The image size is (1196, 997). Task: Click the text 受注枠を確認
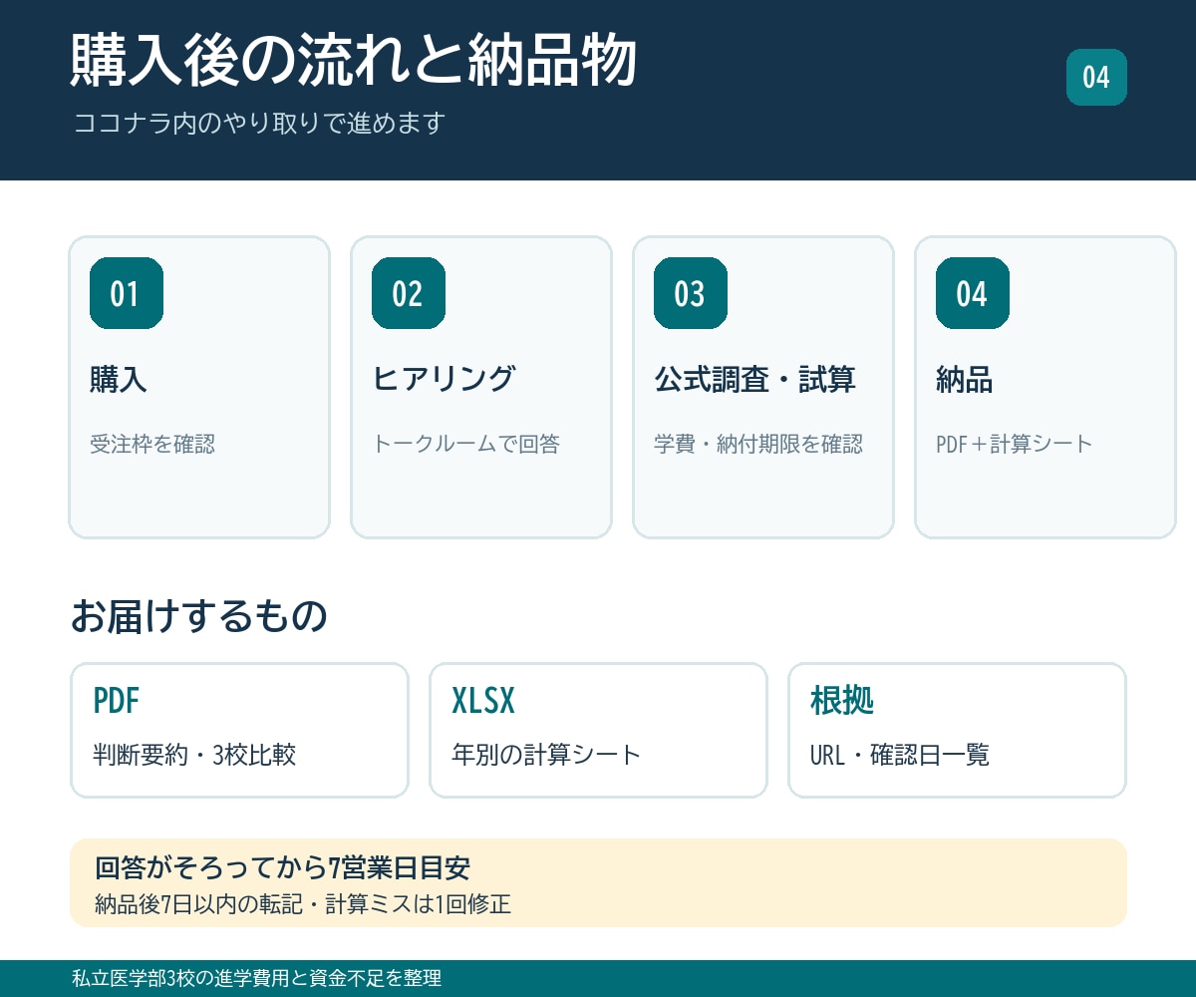152,445
